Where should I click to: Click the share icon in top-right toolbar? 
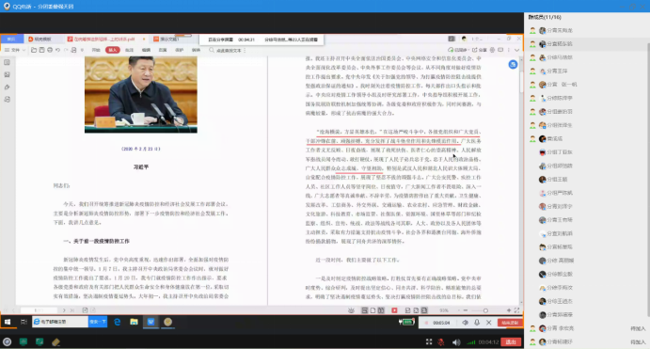pyautogui.click(x=475, y=50)
